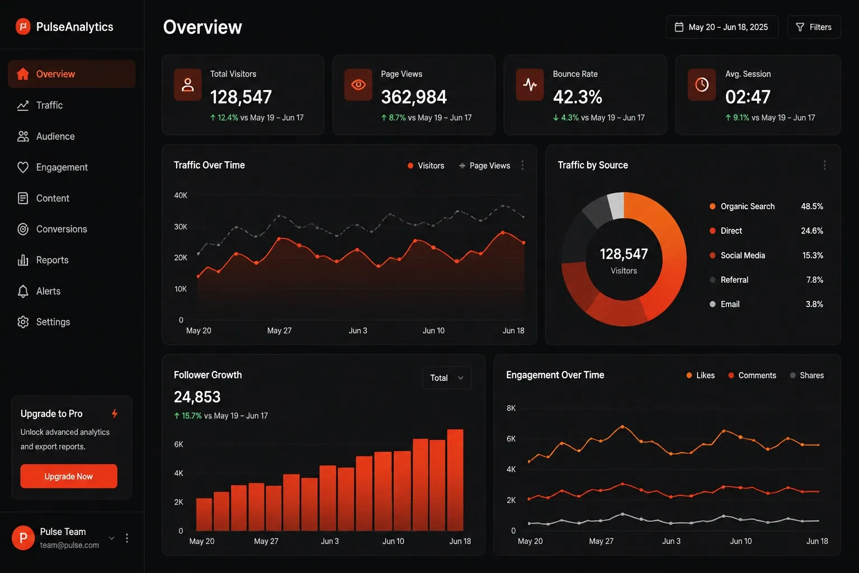Open the Overview page from sidebar

coord(72,74)
